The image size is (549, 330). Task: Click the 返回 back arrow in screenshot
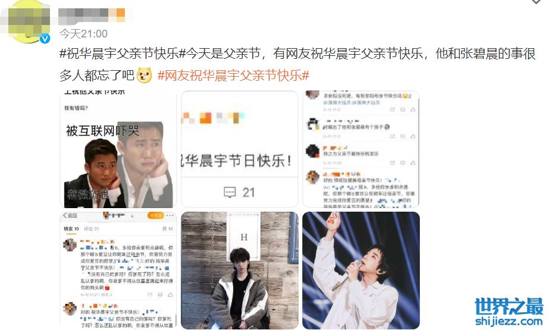[70, 215]
